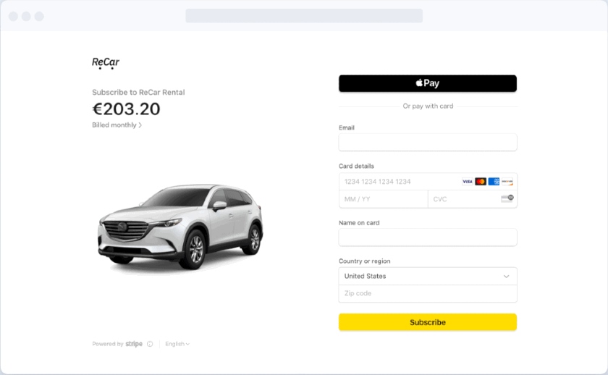Click the Stripe wordmark in the footer
The width and height of the screenshot is (608, 375).
click(x=134, y=344)
